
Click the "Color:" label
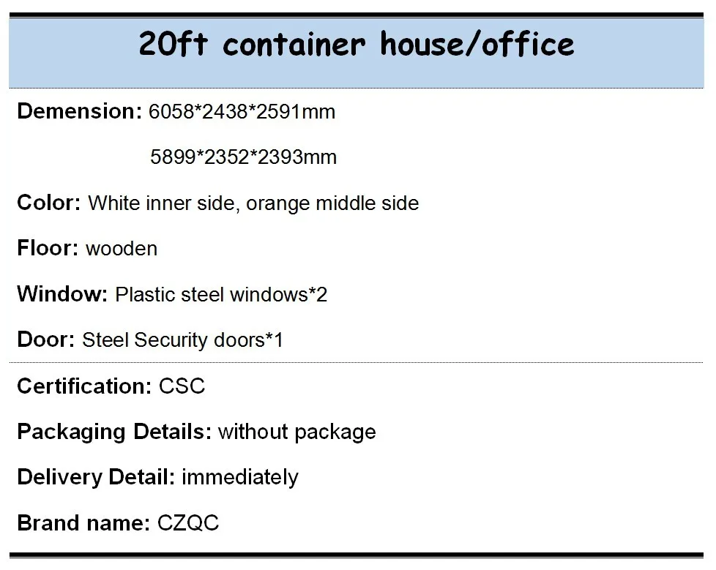pyautogui.click(x=48, y=203)
